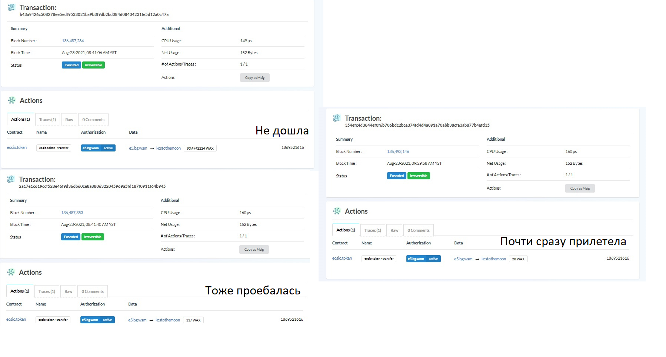Image resolution: width=666 pixels, height=357 pixels.
Task: Click Copy as Msig for block 136,493,146 transaction
Action: click(580, 188)
